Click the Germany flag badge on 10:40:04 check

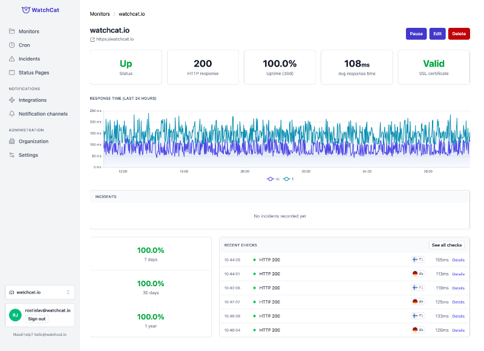click(x=418, y=330)
